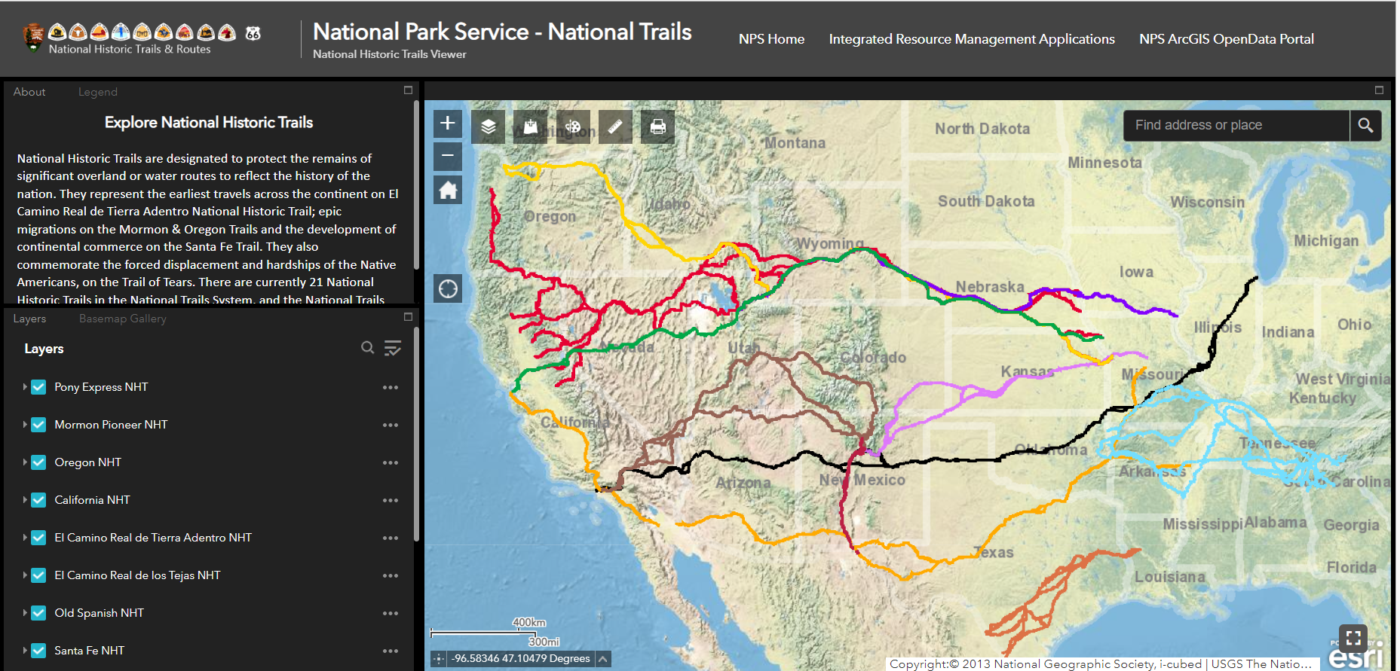Screen dimensions: 1400x671
Task: Find my location on the map
Action: [448, 288]
